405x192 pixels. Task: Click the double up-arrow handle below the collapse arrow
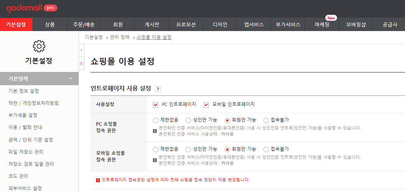82,63
